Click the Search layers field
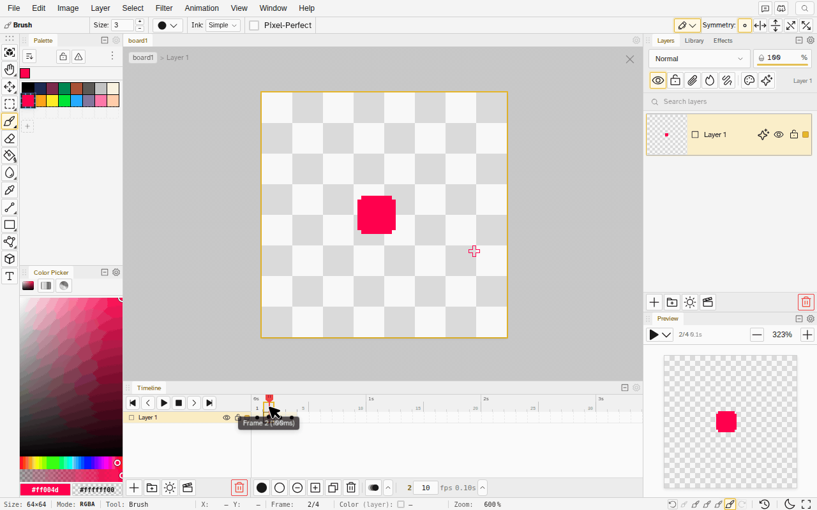Screen dimensions: 817x510 coord(729,101)
